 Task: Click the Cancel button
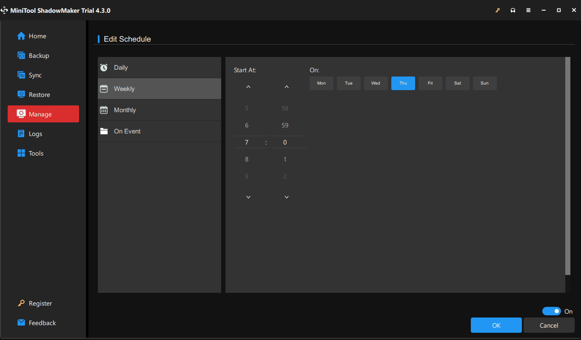[549, 325]
